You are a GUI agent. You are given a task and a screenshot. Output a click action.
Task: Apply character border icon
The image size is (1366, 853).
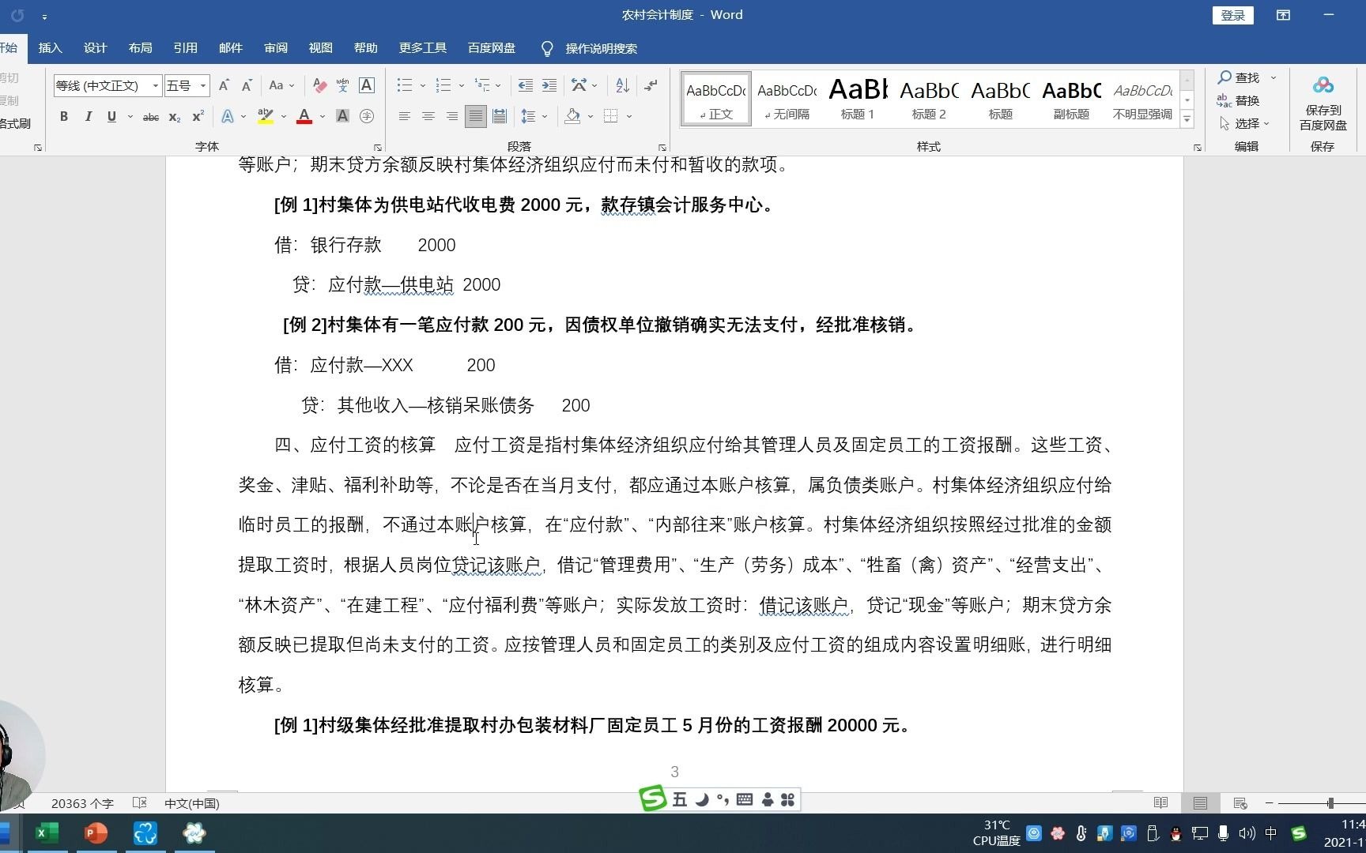[367, 85]
